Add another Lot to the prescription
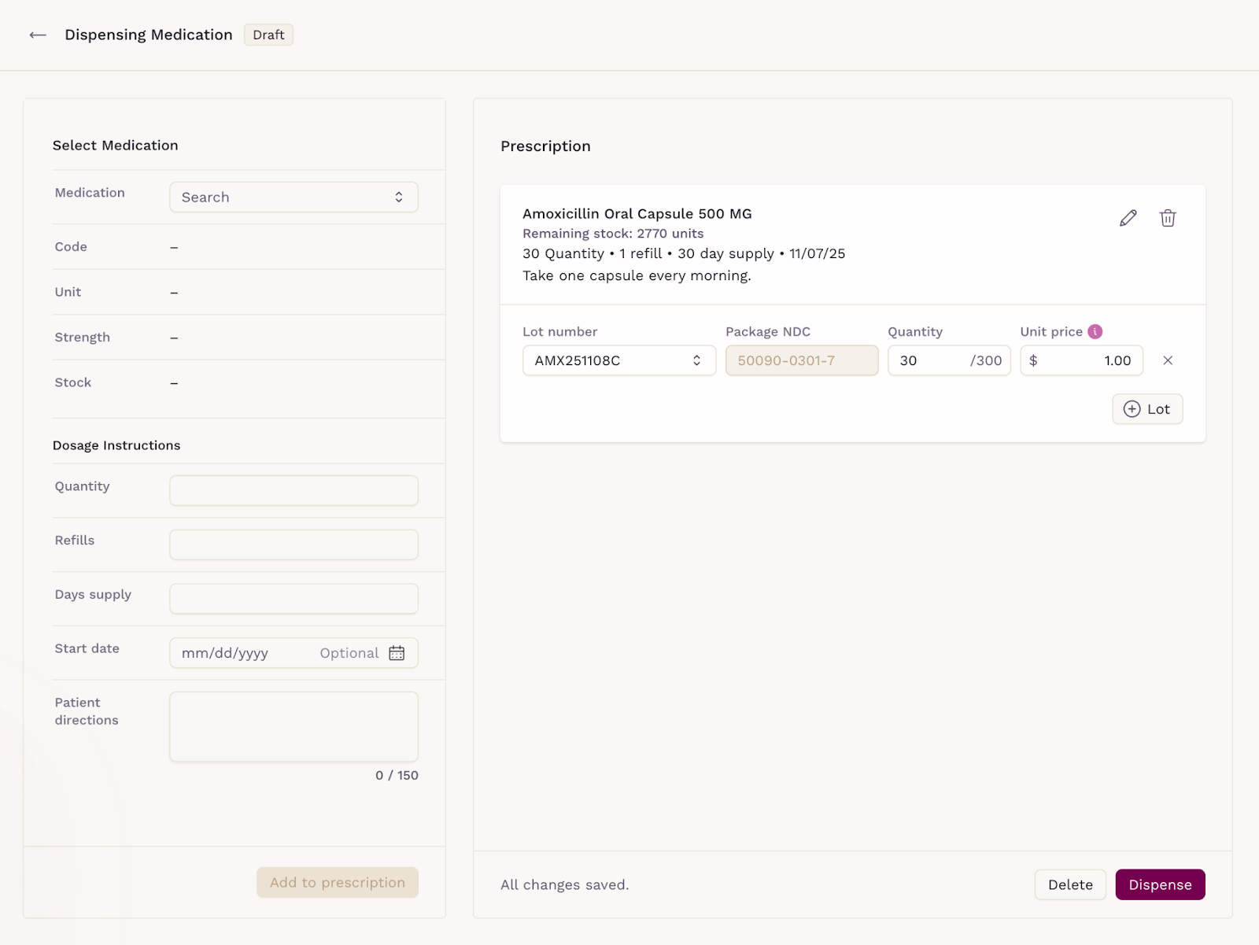The image size is (1259, 945). click(1147, 409)
